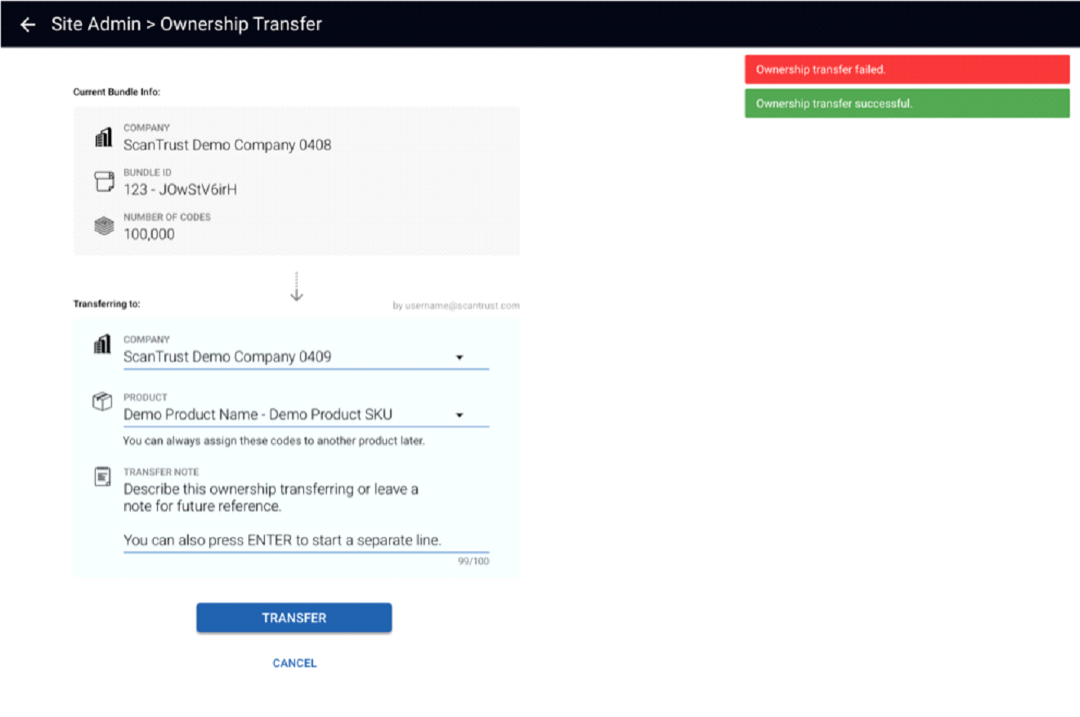Click the green 'Ownership transfer successful.' notification
The width and height of the screenshot is (1080, 717).
pos(907,103)
